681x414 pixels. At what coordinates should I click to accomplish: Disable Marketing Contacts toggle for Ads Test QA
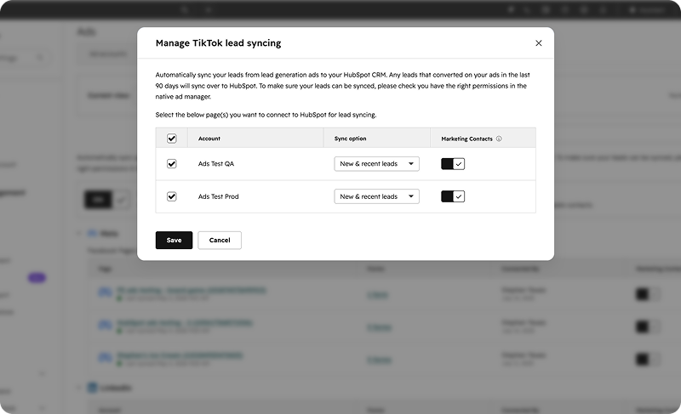(453, 164)
